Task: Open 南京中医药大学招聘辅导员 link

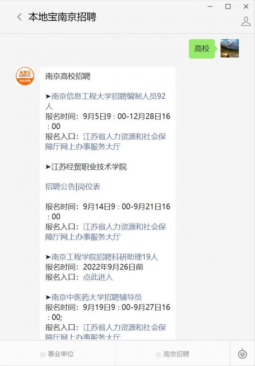Action: tap(96, 297)
